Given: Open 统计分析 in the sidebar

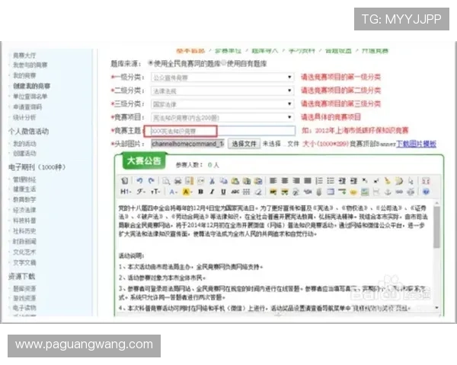Looking at the screenshot, I should pyautogui.click(x=24, y=117).
